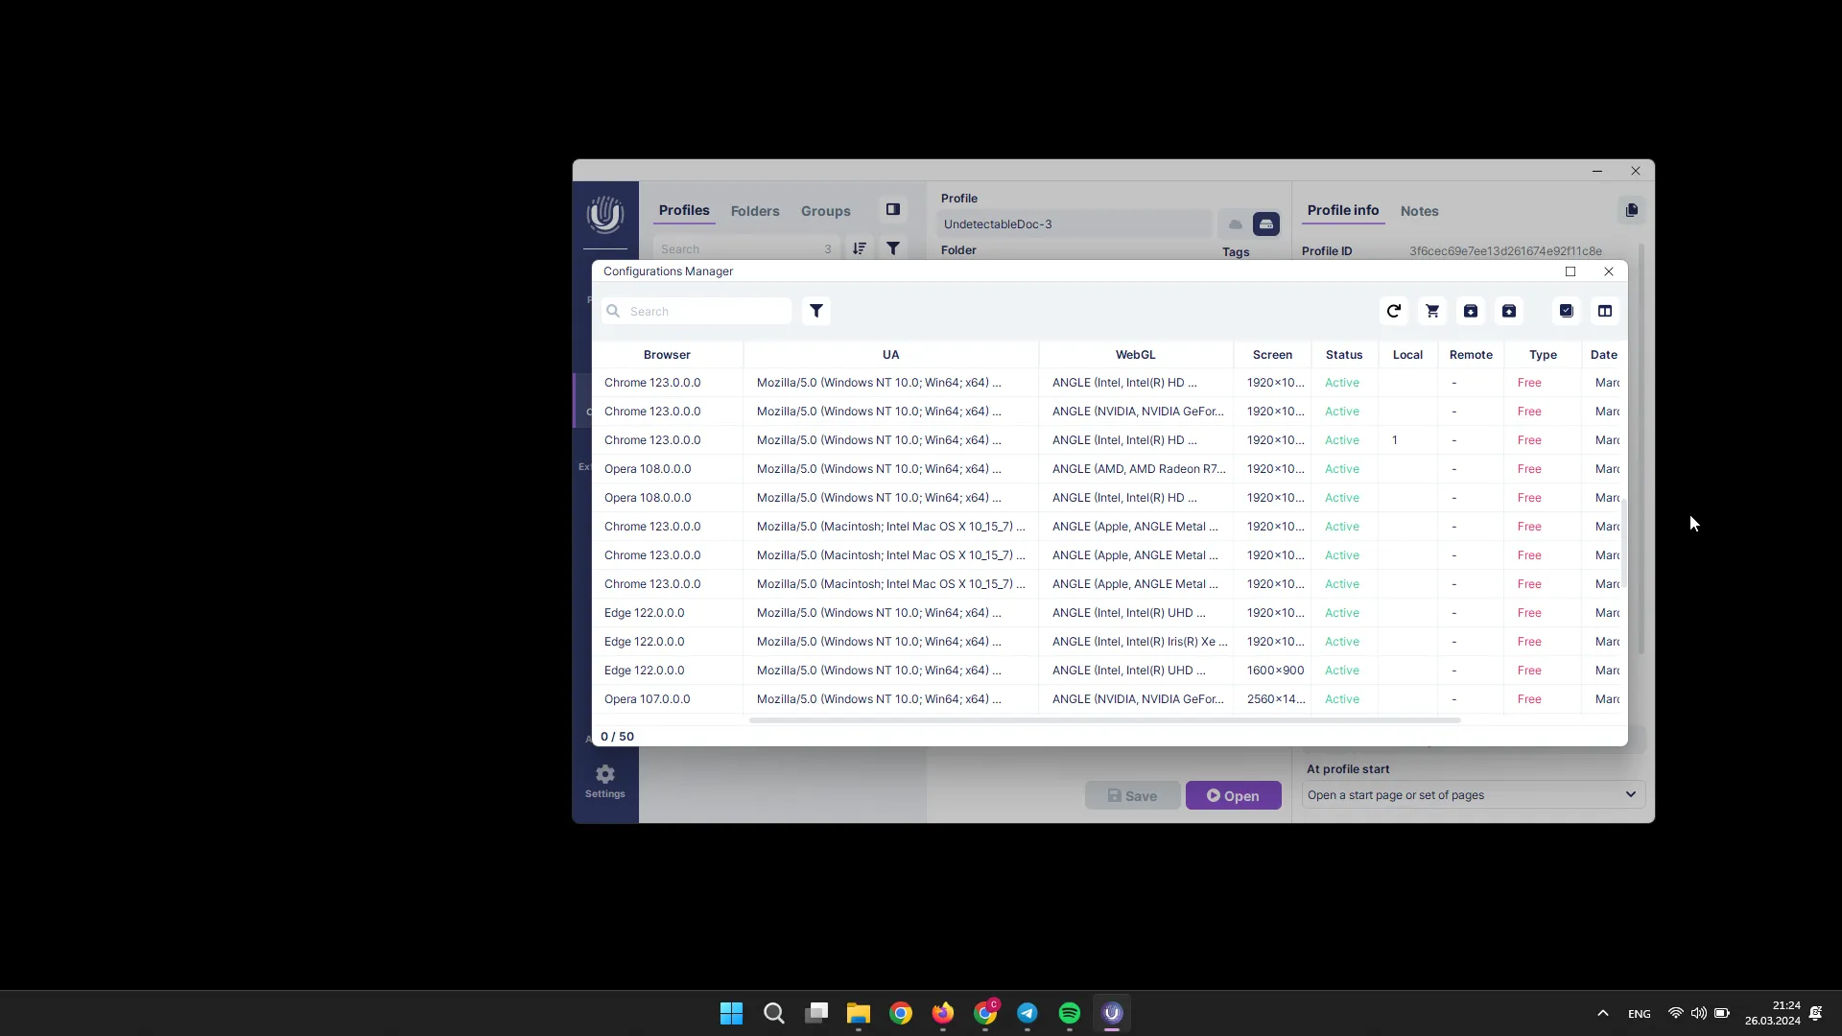Switch to the Profiles tab
Image resolution: width=1842 pixels, height=1036 pixels.
tap(684, 210)
